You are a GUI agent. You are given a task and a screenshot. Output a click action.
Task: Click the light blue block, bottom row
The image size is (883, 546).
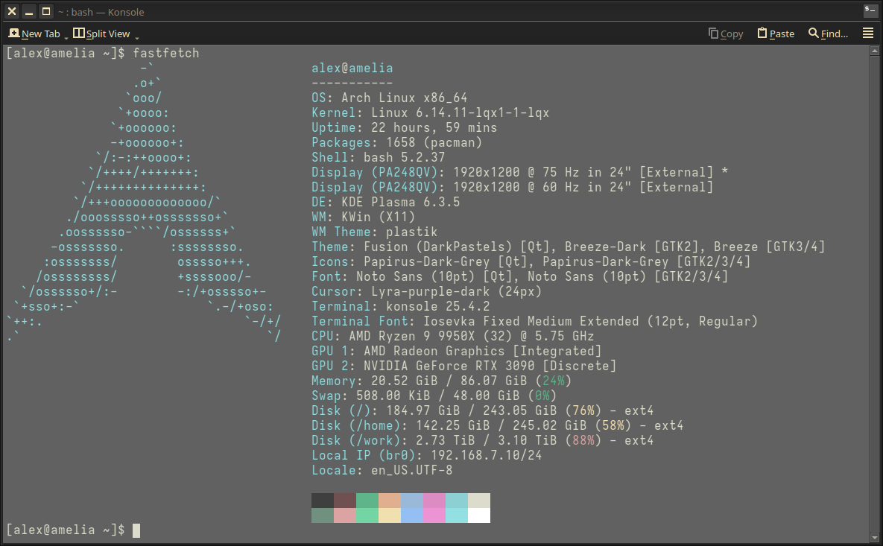coord(411,515)
